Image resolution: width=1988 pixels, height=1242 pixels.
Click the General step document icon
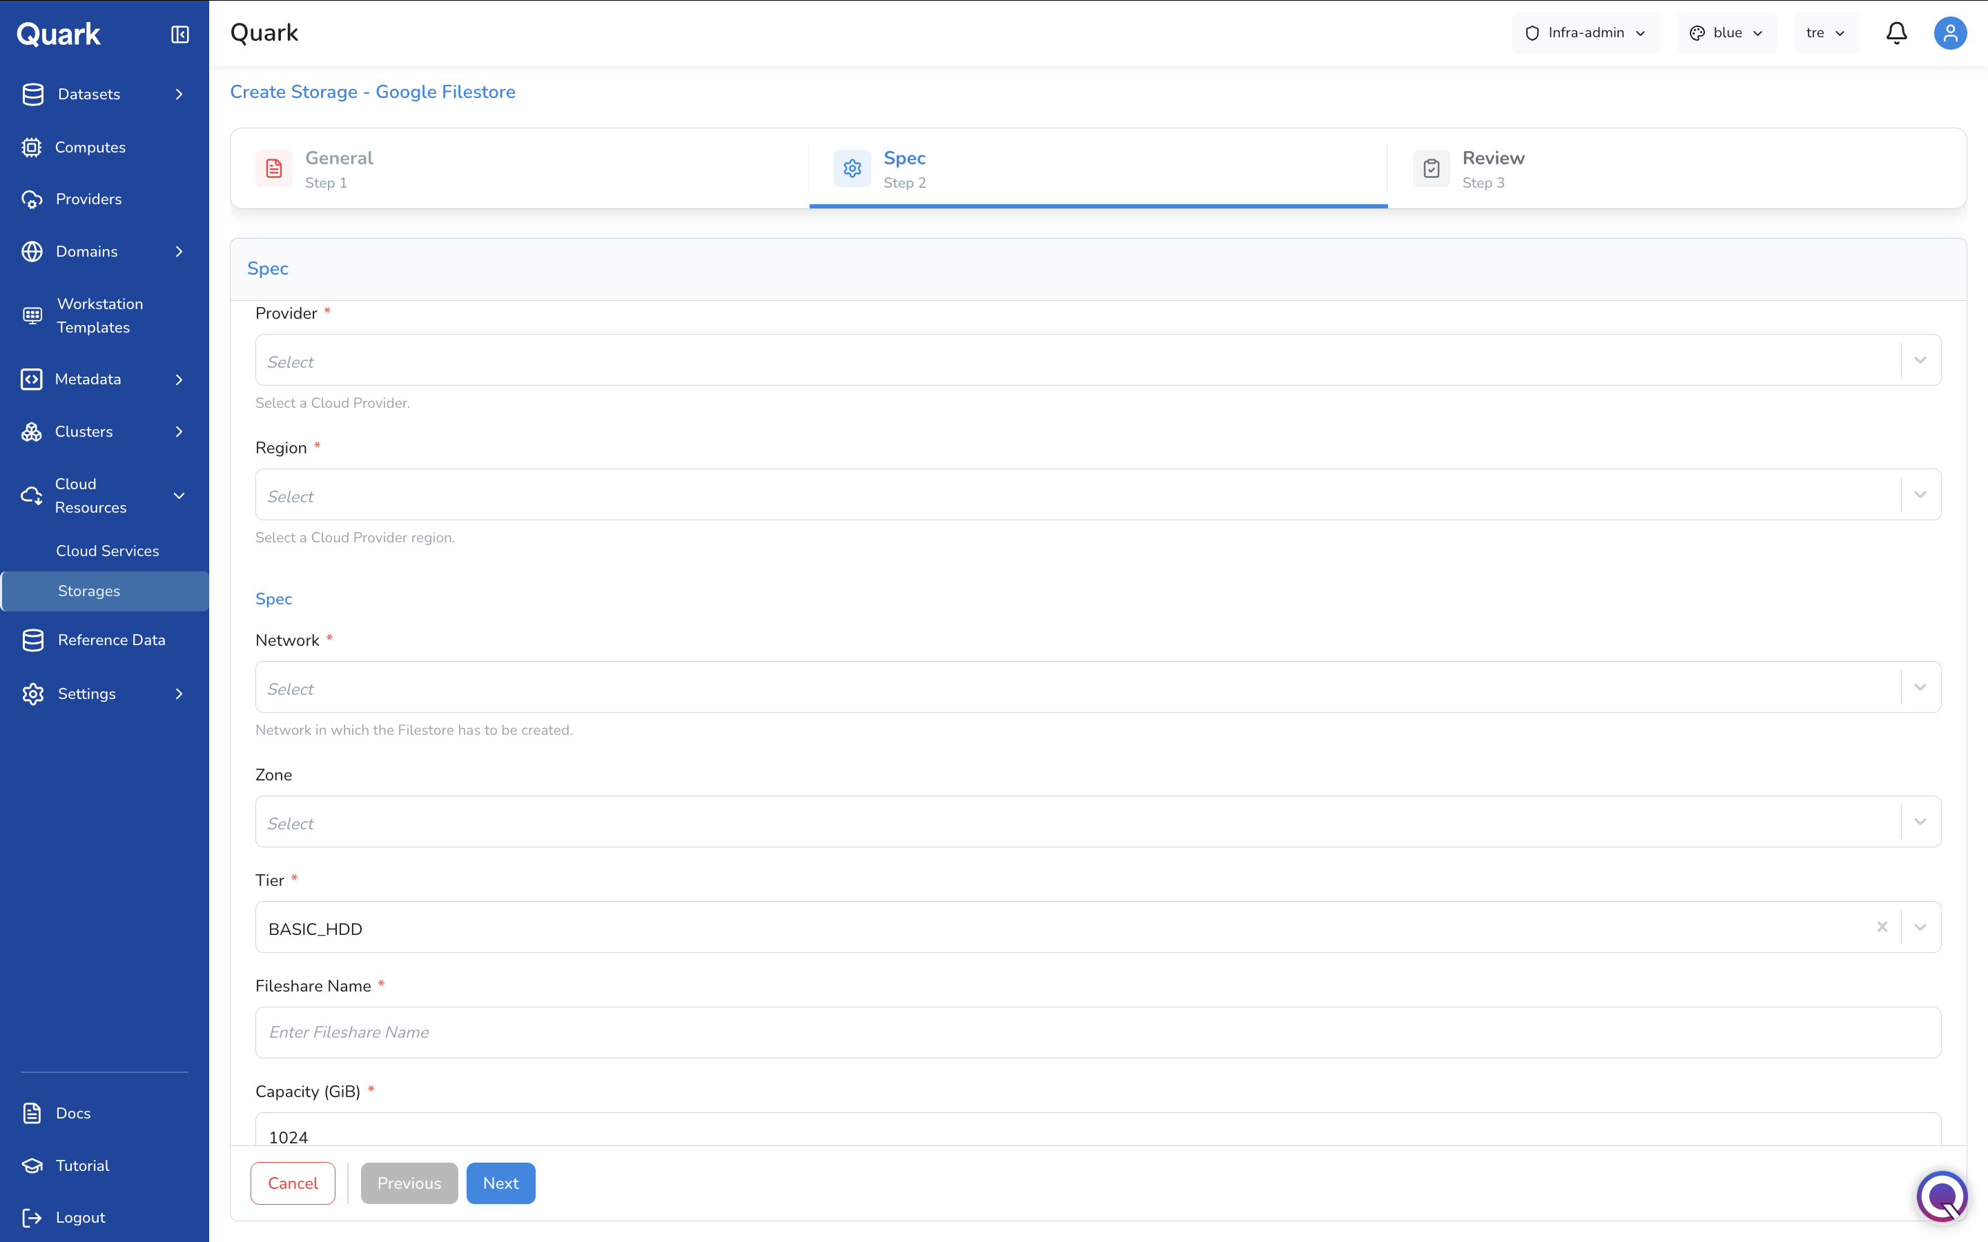coord(273,168)
